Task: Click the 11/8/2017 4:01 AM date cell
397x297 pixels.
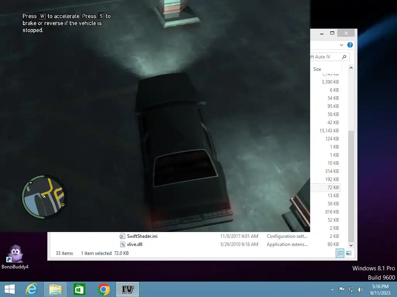Action: coord(239,236)
